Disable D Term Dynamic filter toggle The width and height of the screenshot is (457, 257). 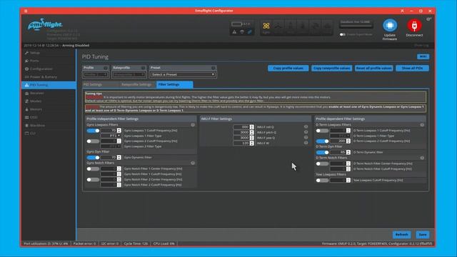322,152
